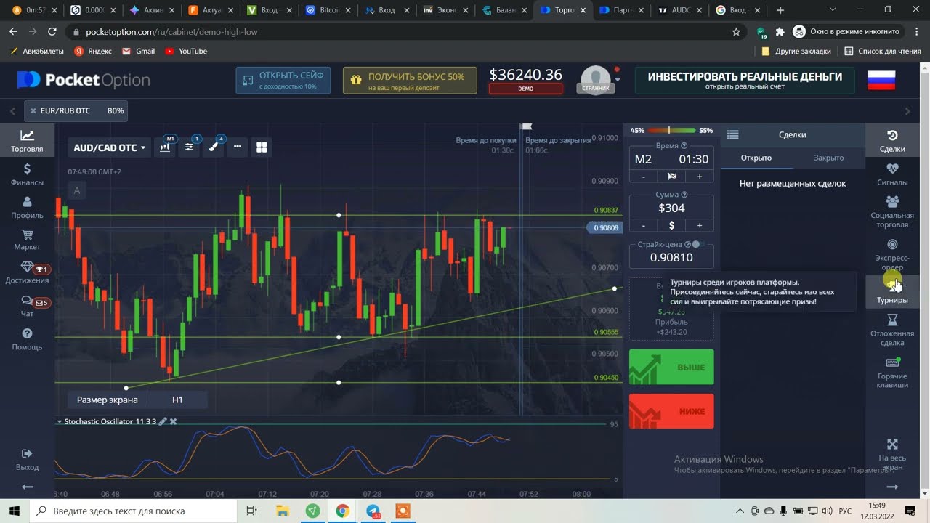This screenshot has width=930, height=523.
Task: Click the dollar currency button under Сумма
Action: [671, 226]
